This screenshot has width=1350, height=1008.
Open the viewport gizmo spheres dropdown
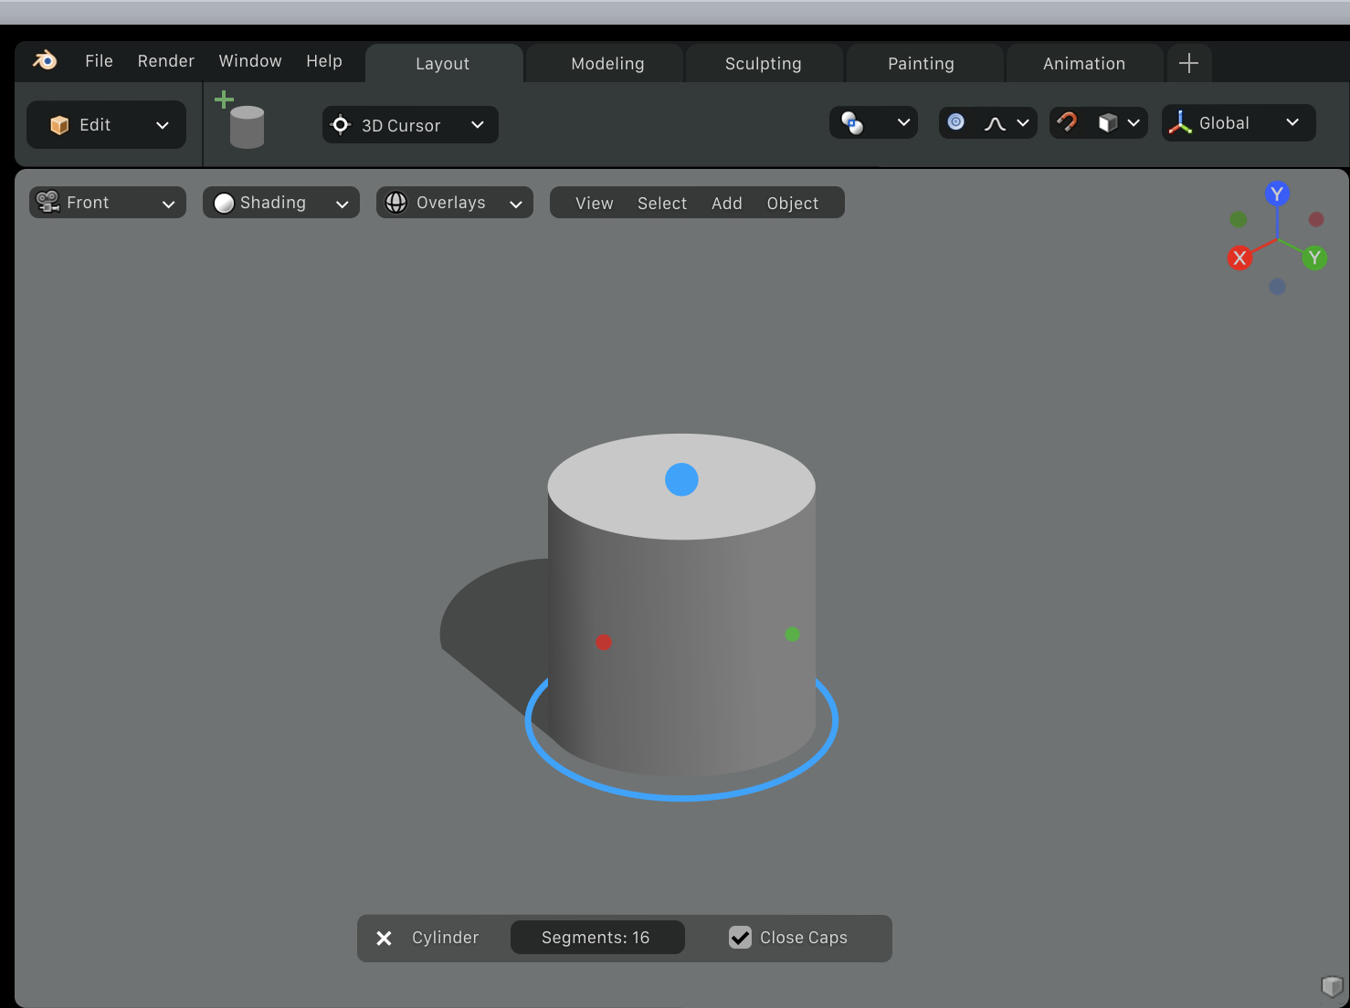click(x=873, y=123)
